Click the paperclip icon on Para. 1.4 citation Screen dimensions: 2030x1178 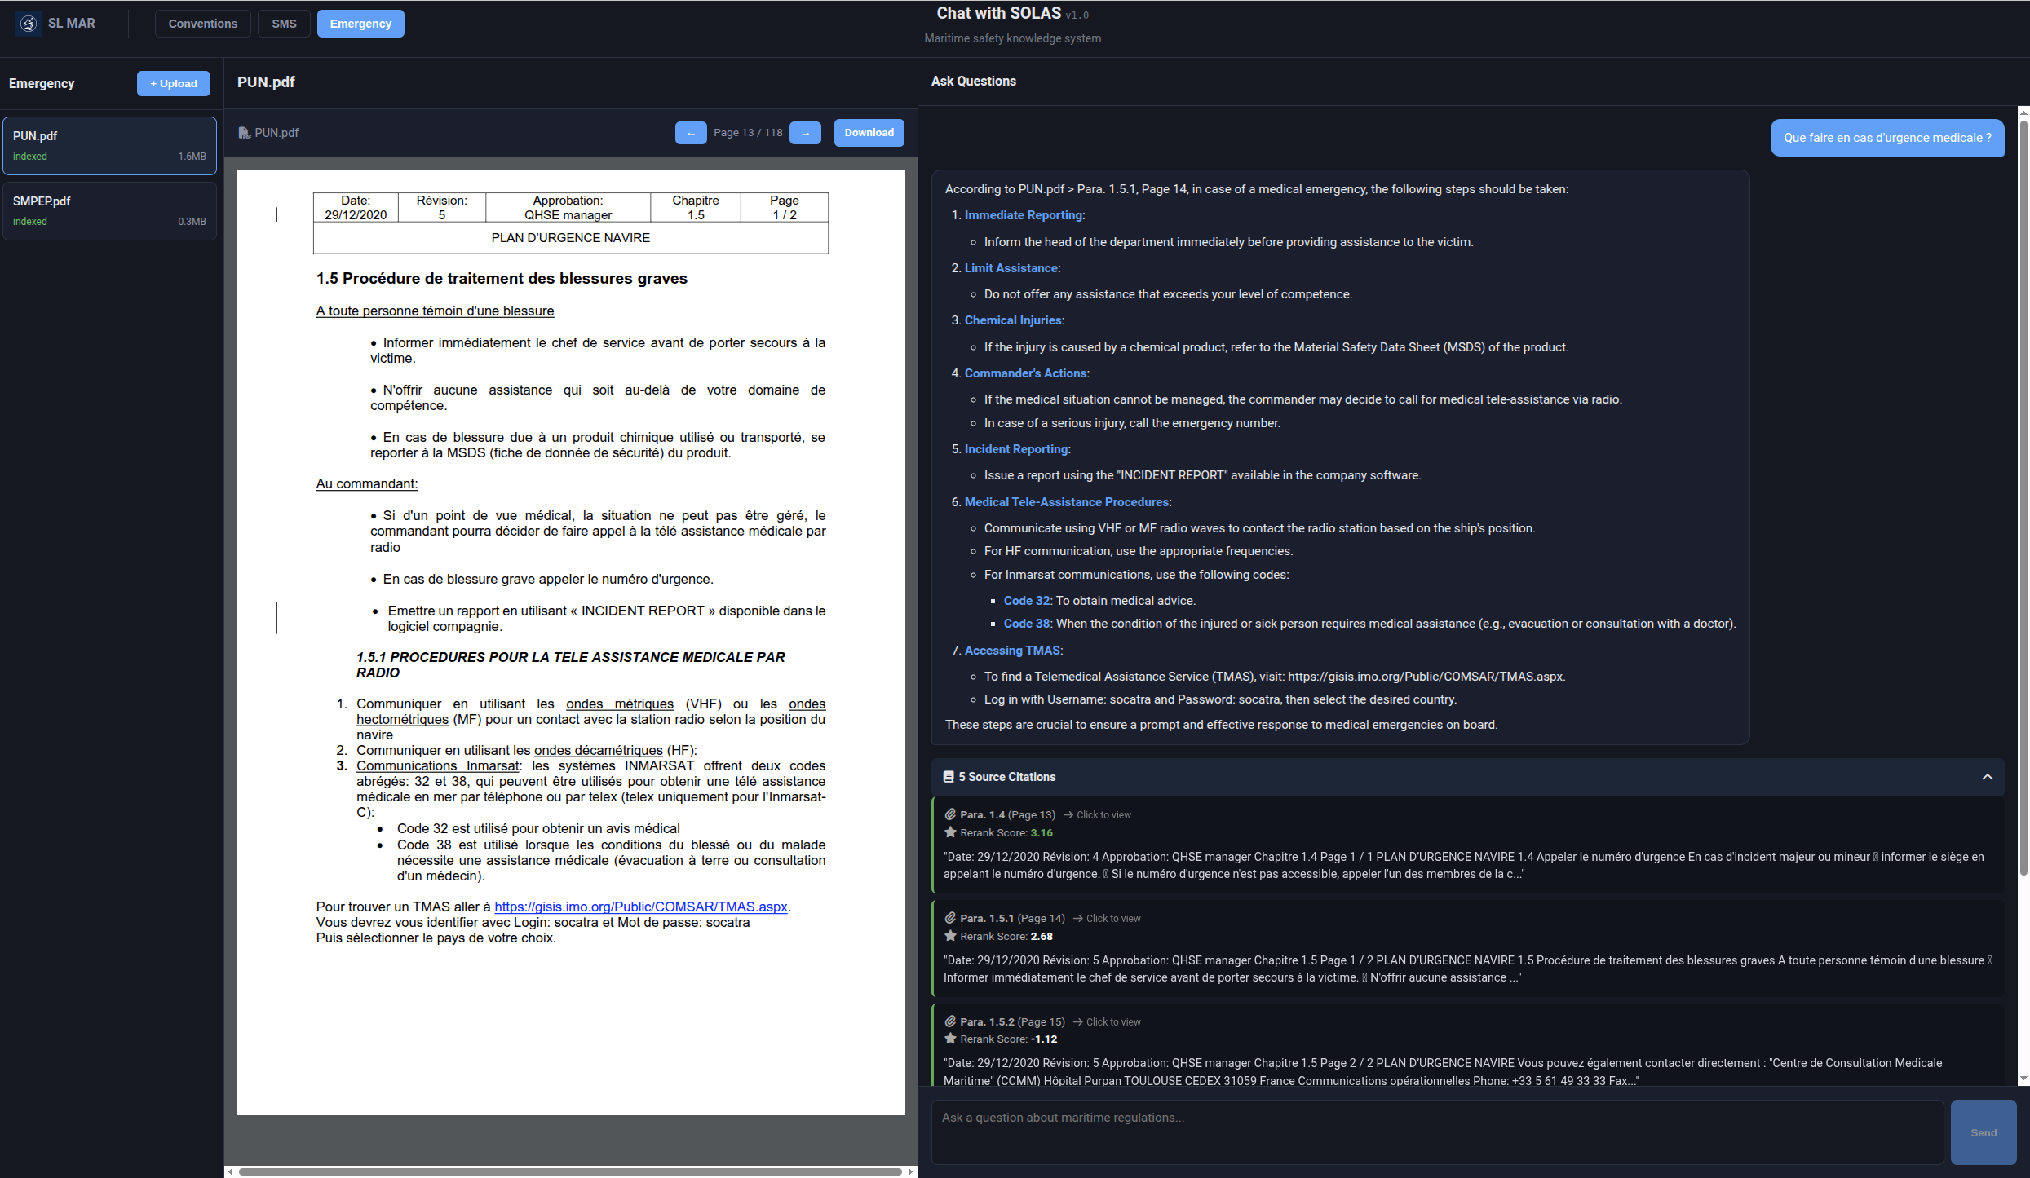coord(949,814)
